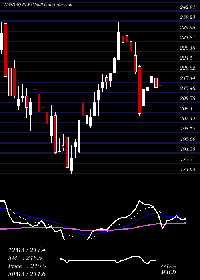The width and height of the screenshot is (200, 280).
Task: Select the 187.7 price axis label
Action: tap(186, 159)
